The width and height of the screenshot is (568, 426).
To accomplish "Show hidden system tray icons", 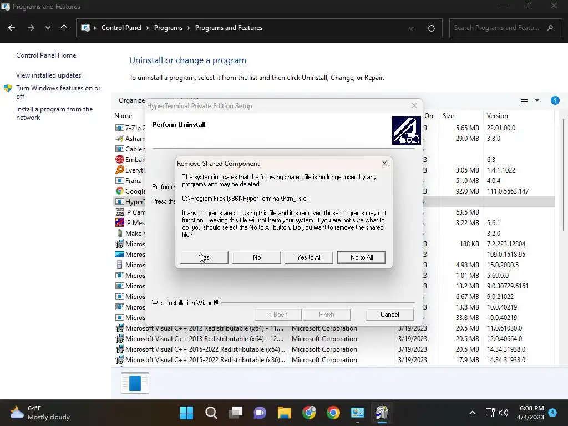I will click(473, 413).
